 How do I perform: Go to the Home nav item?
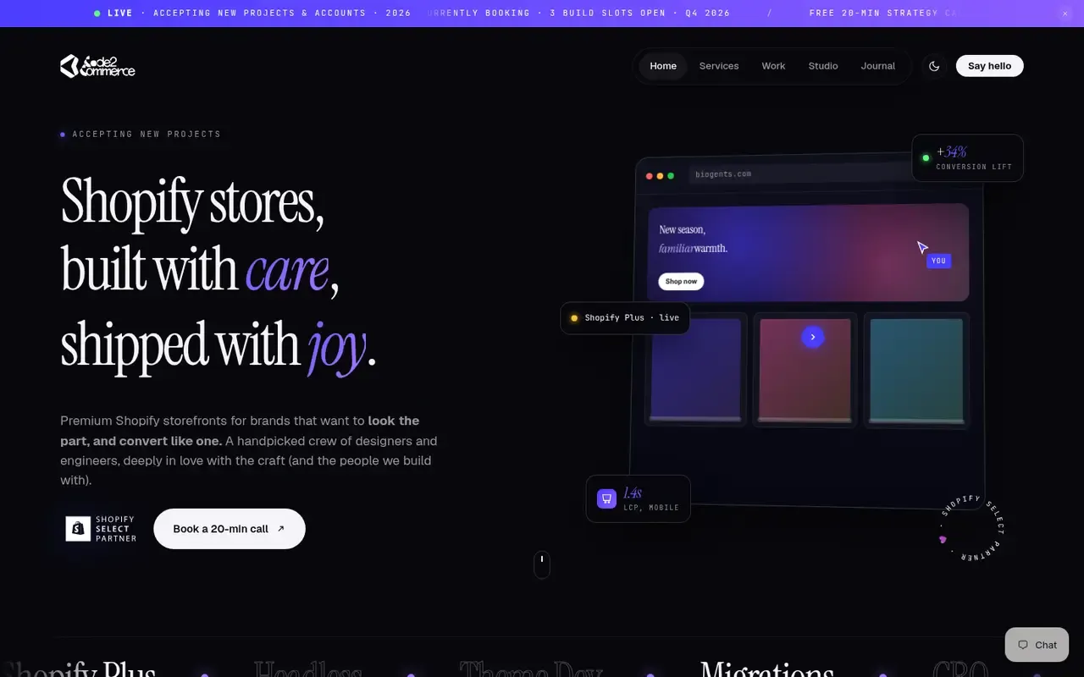click(663, 66)
